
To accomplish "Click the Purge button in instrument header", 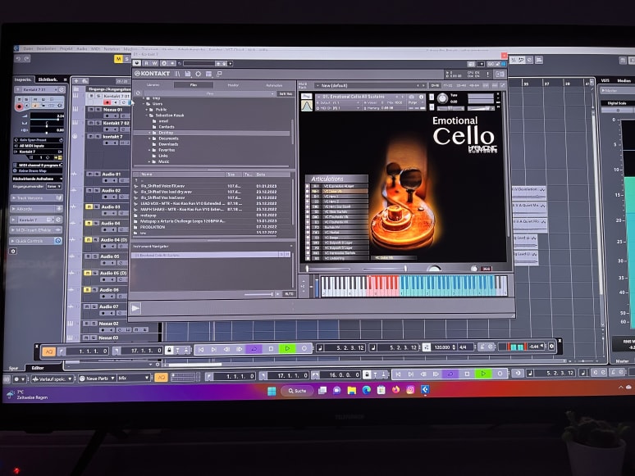I will click(x=413, y=102).
